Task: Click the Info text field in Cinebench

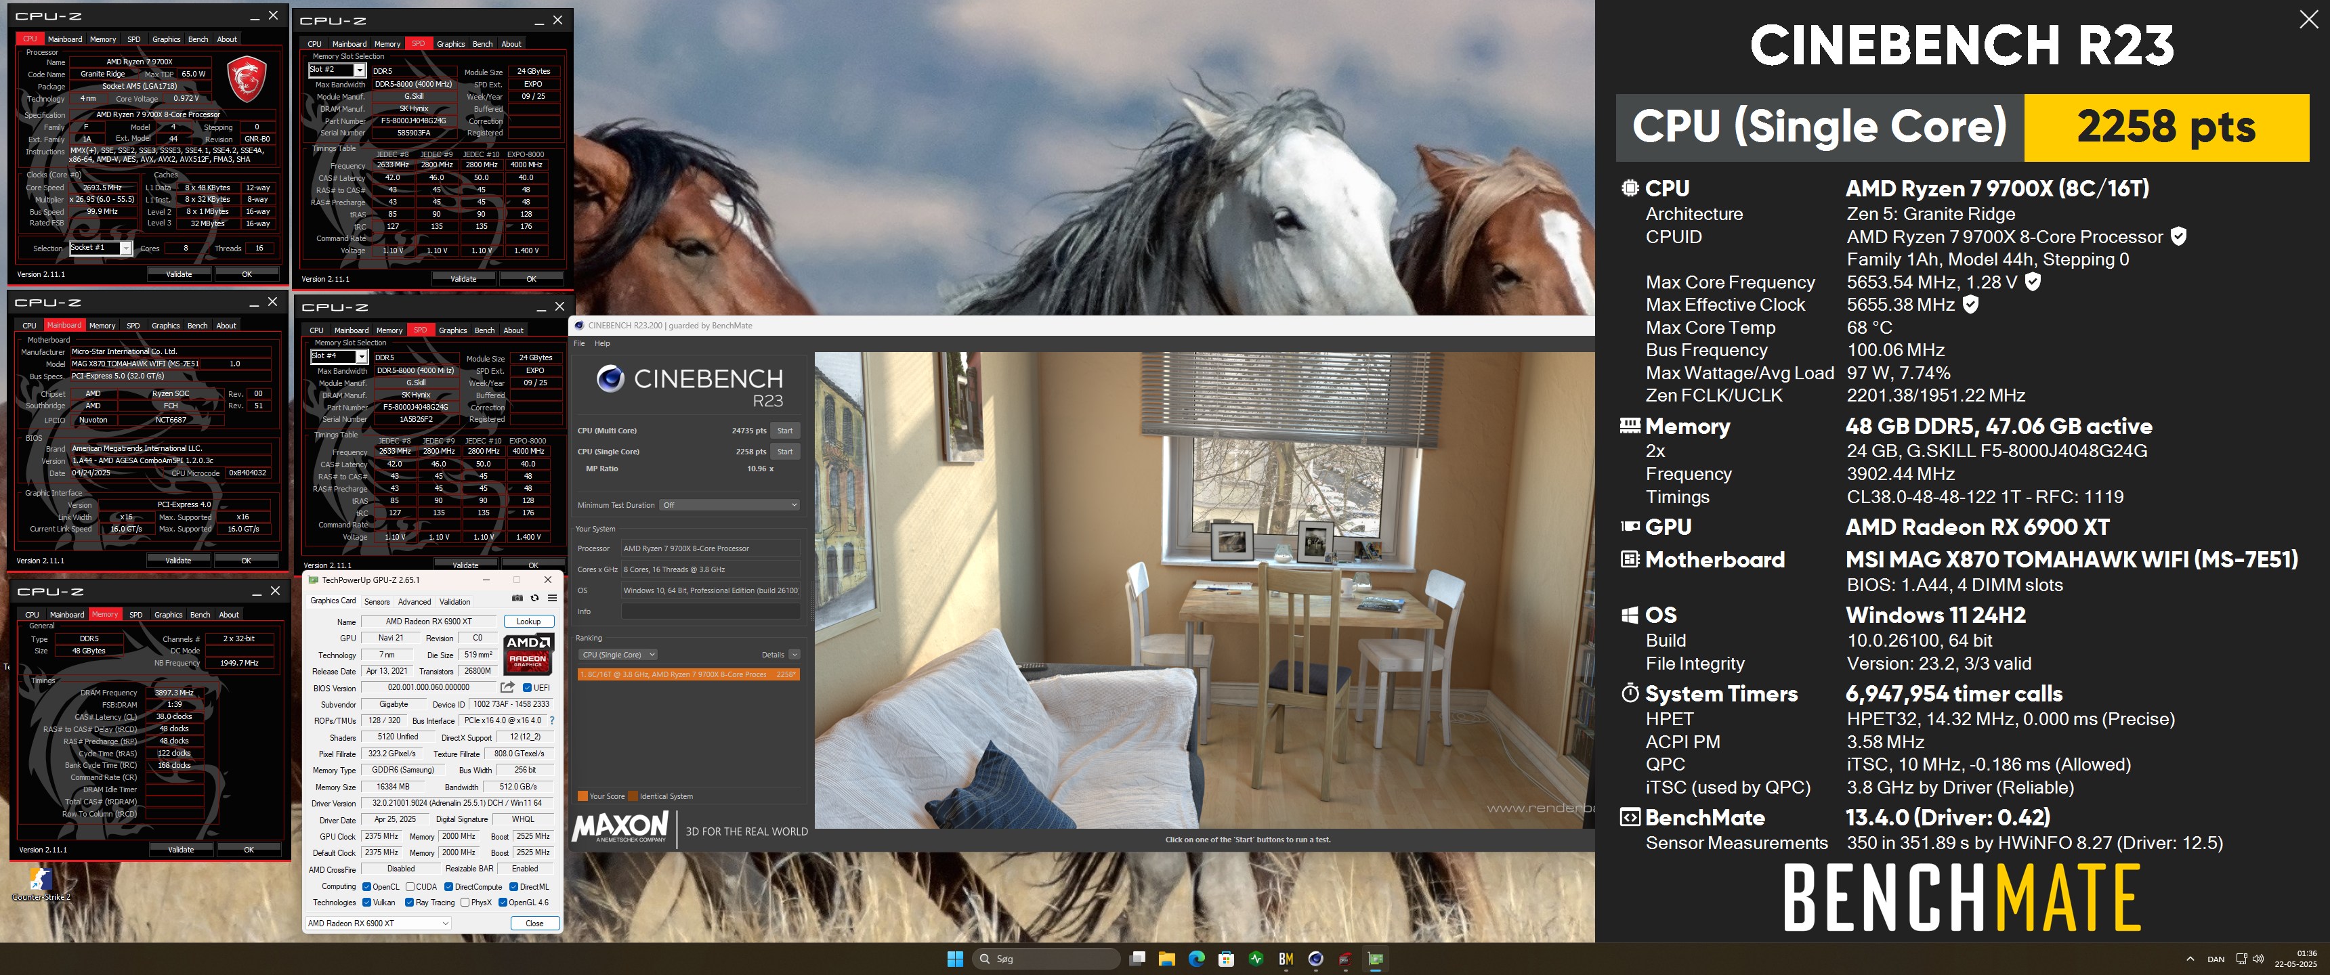Action: (x=711, y=611)
